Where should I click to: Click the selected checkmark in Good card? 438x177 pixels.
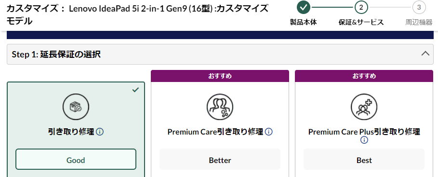click(135, 90)
